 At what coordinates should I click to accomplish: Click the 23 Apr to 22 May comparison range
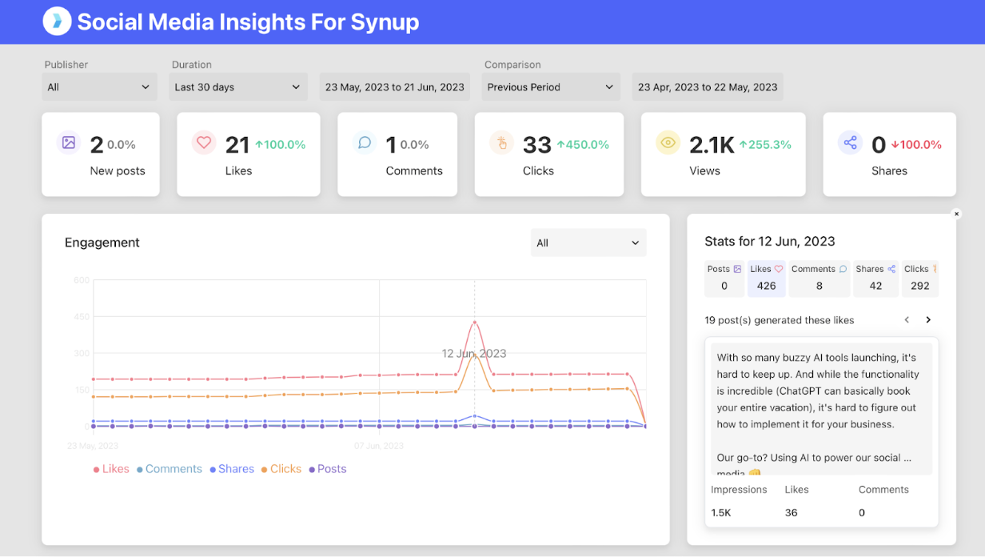[708, 87]
